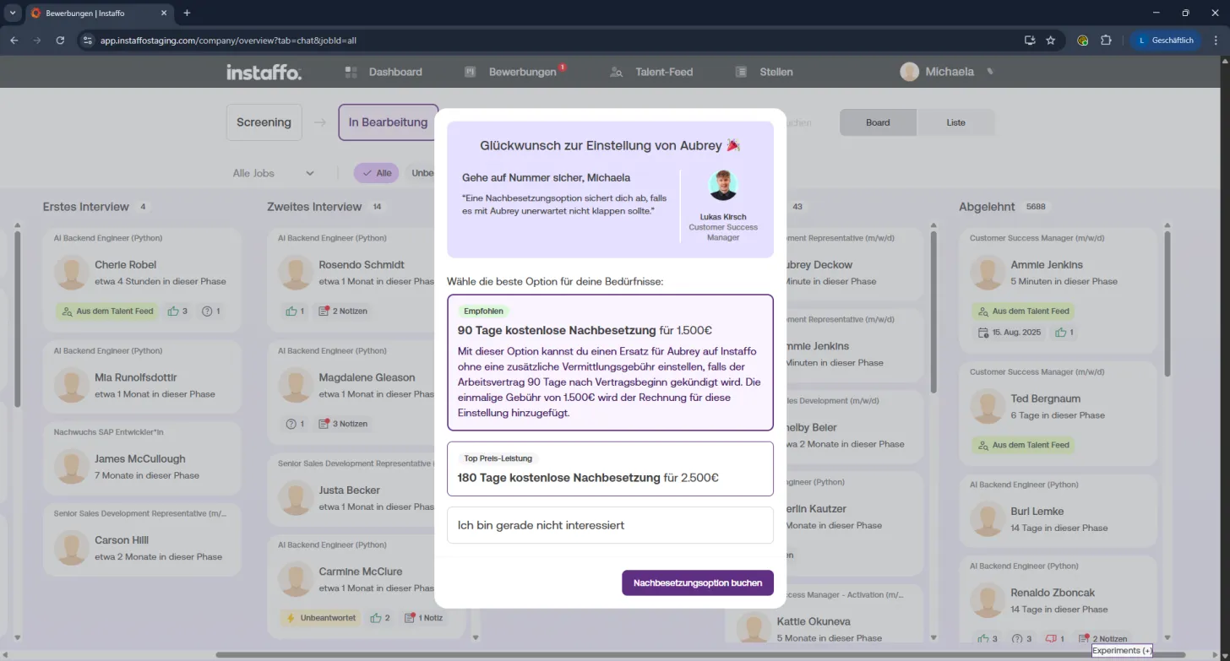Click the lightning Unbeantwortet badge on Carmine McClure's card
The width and height of the screenshot is (1230, 661).
pos(320,618)
